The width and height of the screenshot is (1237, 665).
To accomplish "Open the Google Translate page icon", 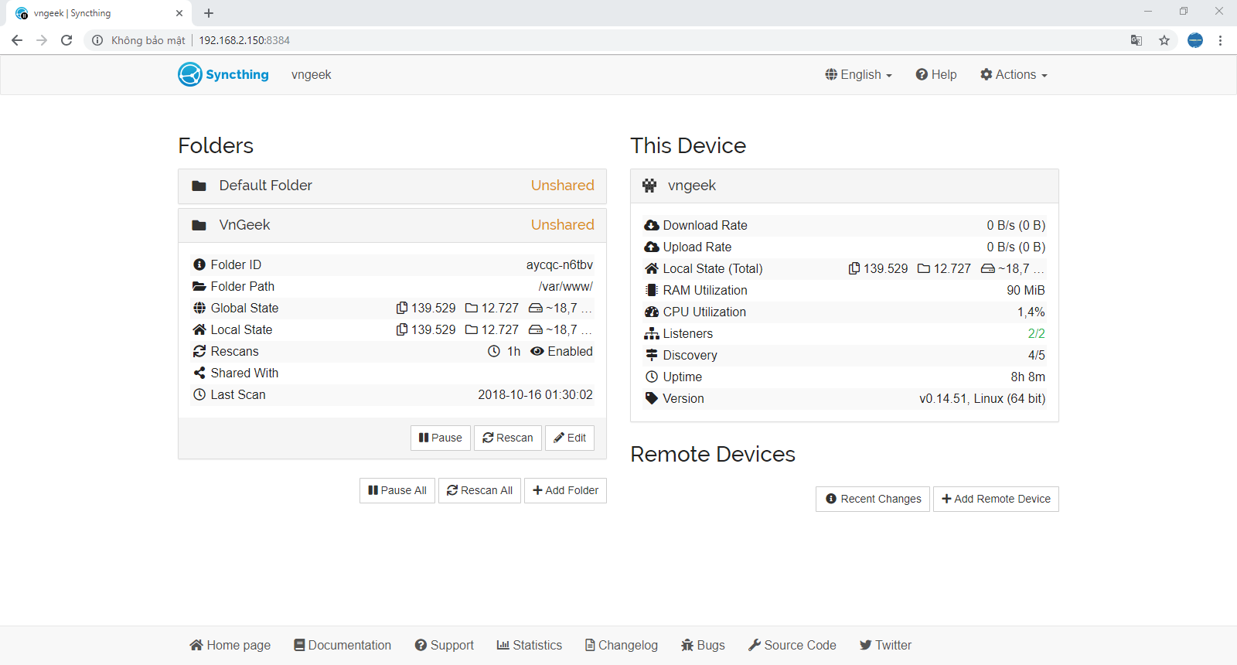I will click(x=1136, y=40).
